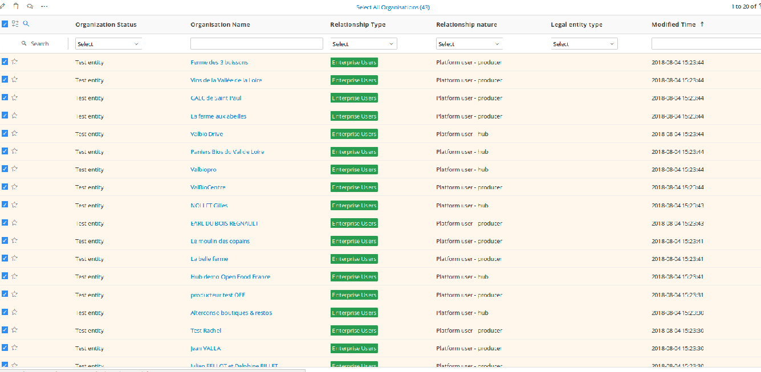Uncheck the Valbio Drive row checkbox
Screen dimensions: 761x372
[x=5, y=133]
